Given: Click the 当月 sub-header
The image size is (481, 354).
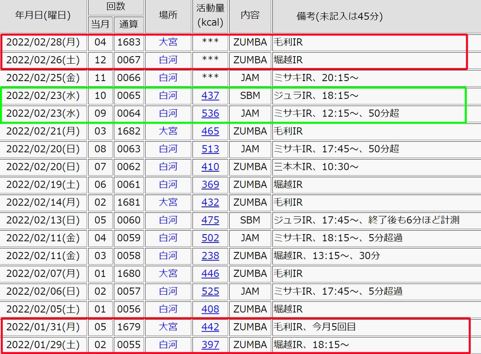Looking at the screenshot, I should click(100, 24).
